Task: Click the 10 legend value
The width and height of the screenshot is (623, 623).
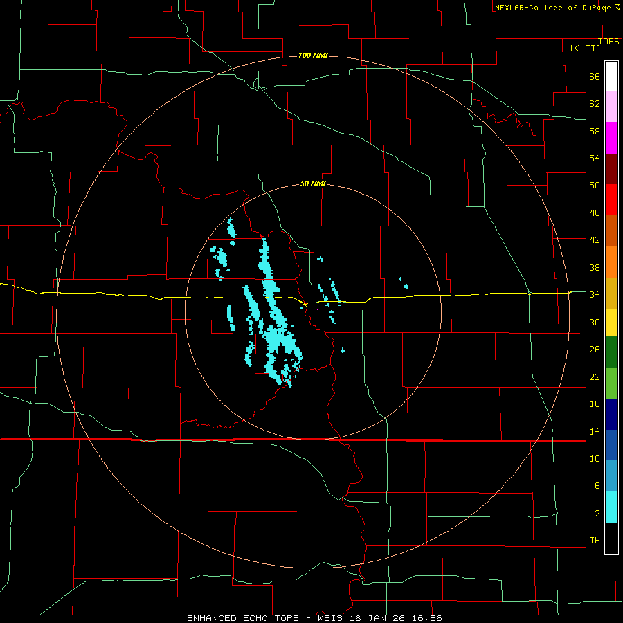Action: [x=595, y=458]
